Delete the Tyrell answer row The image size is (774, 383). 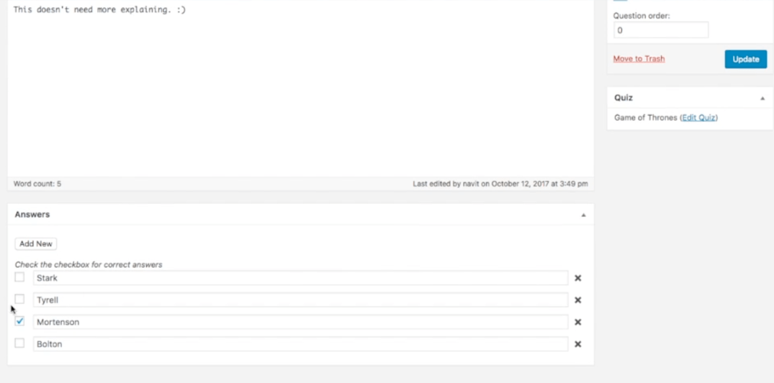pyautogui.click(x=577, y=300)
